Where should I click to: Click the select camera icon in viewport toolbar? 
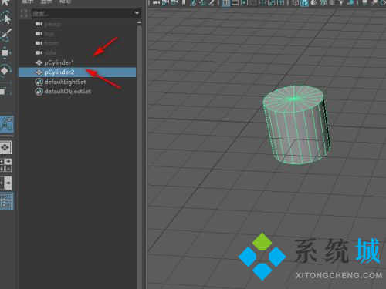pyautogui.click(x=155, y=3)
